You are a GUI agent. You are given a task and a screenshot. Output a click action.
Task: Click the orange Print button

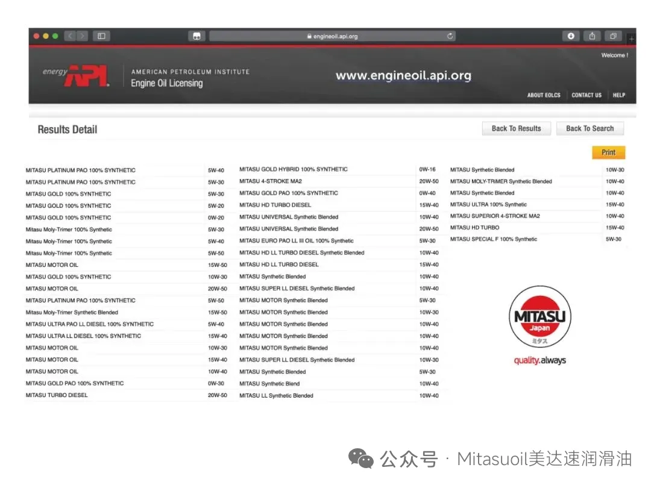click(608, 152)
